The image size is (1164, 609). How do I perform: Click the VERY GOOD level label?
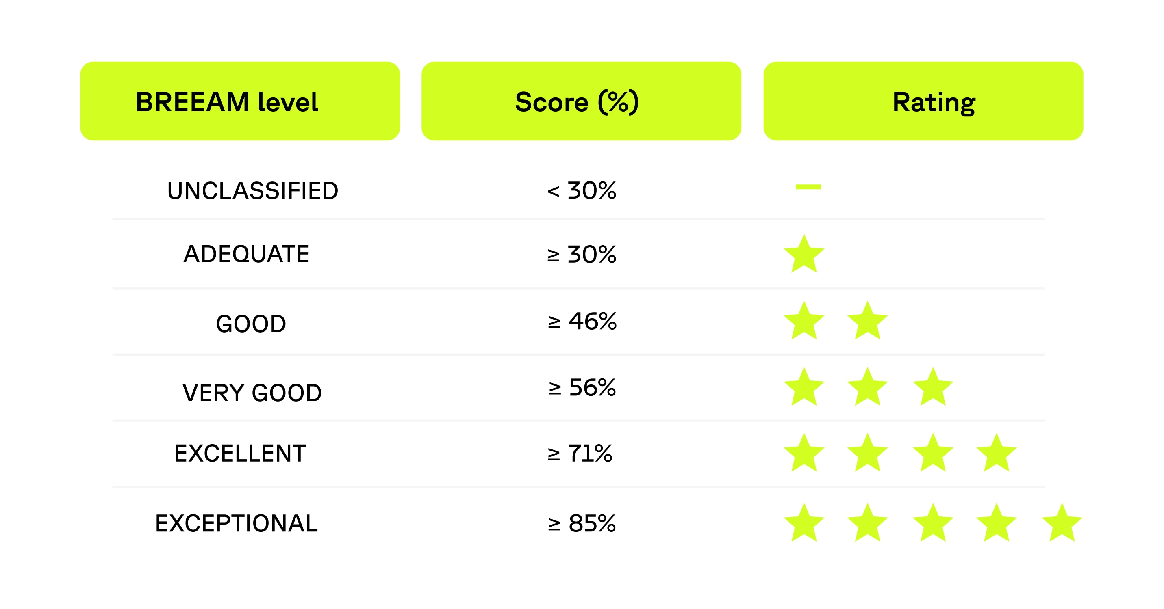(x=252, y=393)
